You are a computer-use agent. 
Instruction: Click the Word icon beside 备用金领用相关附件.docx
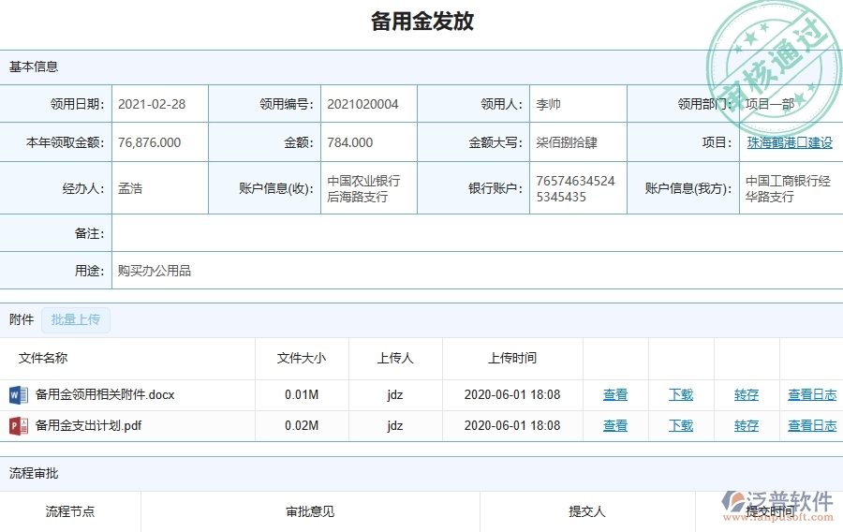pos(19,394)
